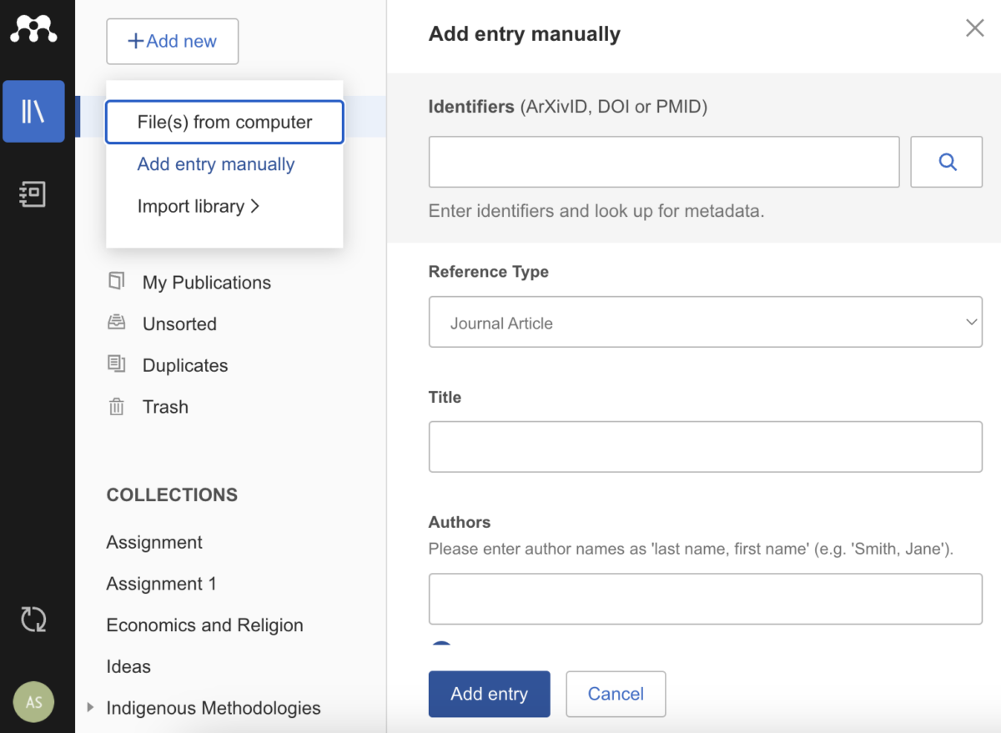Open the Add new menu
The height and width of the screenshot is (733, 1001).
172,41
